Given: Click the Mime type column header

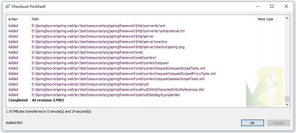Looking at the screenshot, I should [x=267, y=19].
